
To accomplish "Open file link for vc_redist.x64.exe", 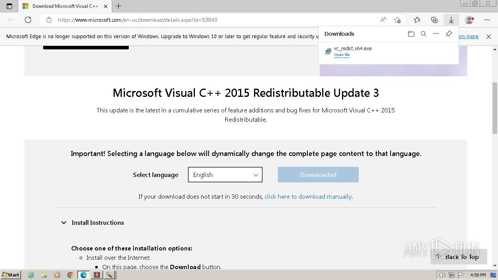I will coord(342,55).
